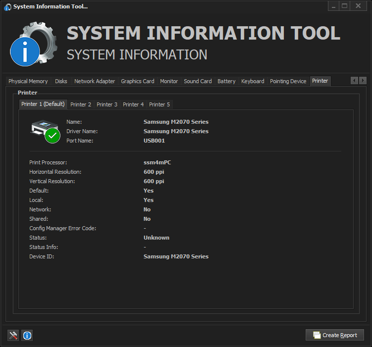
Task: Go to Graphics Card tab
Action: [138, 81]
